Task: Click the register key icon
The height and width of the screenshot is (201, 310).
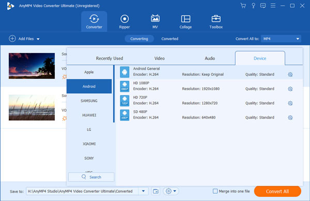Action: [253, 6]
